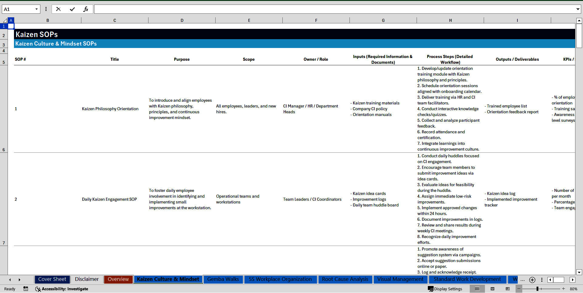Switch to the Gemba Walks sheet

point(223,279)
